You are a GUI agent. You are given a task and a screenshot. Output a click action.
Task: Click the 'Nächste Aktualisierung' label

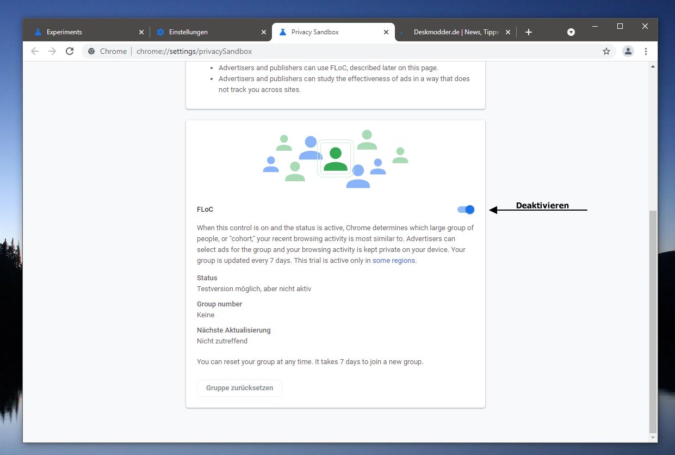point(234,330)
